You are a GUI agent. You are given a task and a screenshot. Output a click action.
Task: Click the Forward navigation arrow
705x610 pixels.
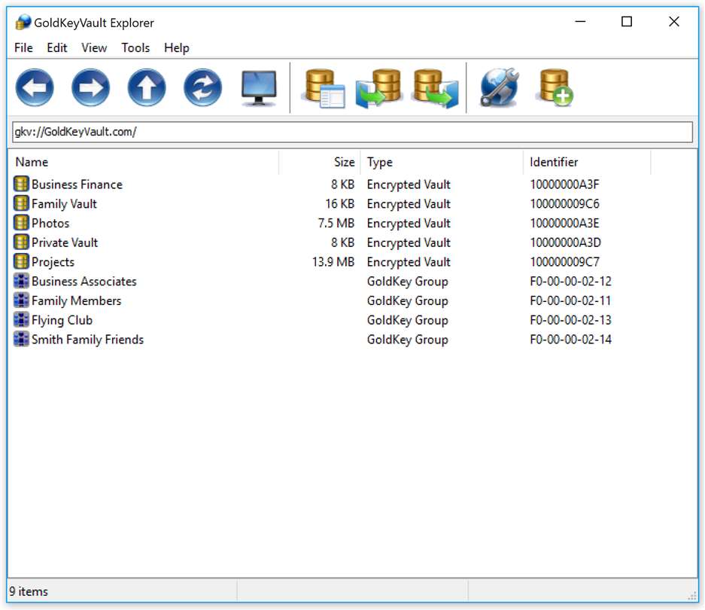click(x=90, y=87)
